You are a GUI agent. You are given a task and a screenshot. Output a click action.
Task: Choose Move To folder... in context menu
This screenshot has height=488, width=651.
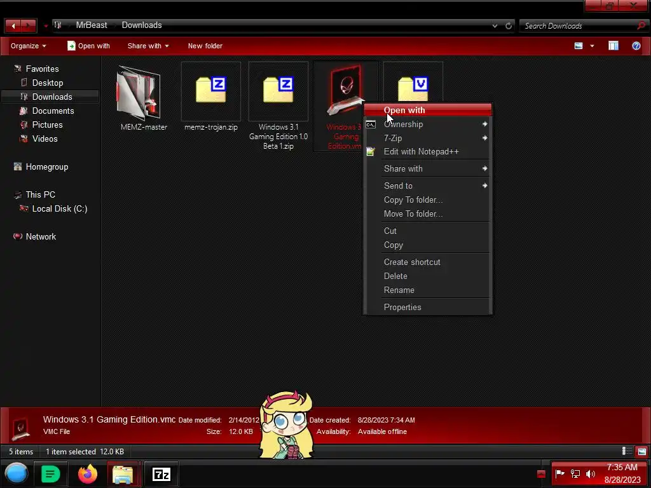428,213
